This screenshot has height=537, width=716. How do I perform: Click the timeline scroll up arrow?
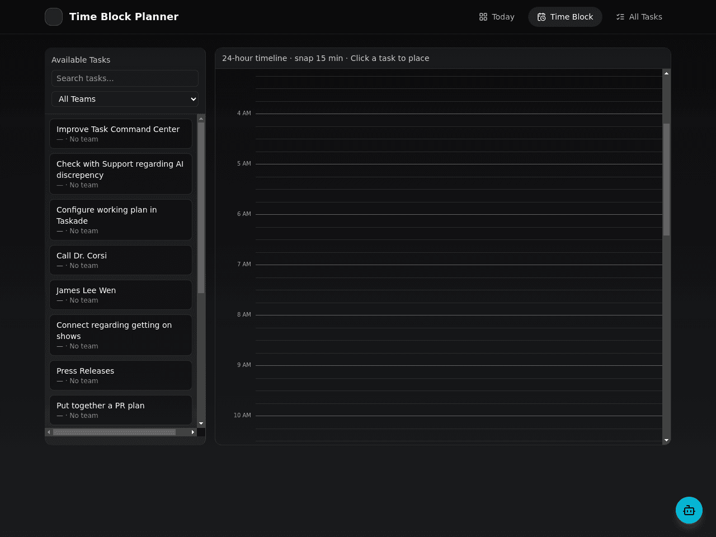(x=666, y=73)
